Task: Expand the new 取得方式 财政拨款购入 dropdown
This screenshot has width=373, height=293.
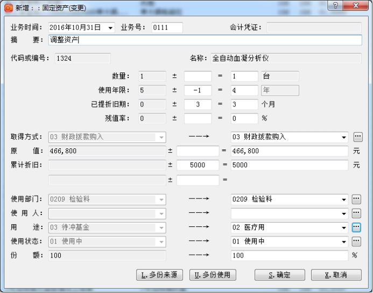Action: tap(344, 137)
